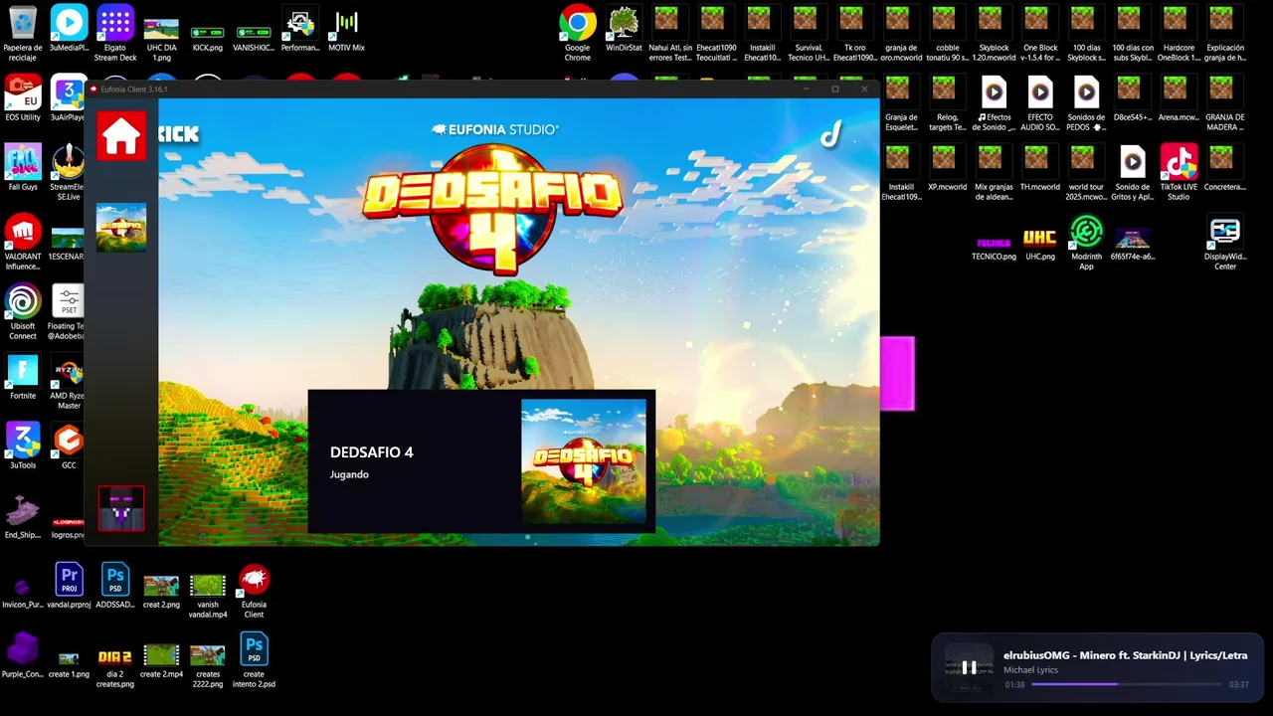This screenshot has width=1273, height=716.
Task: Select cobble tonatiu 90 mcworld file
Action: pyautogui.click(x=947, y=34)
